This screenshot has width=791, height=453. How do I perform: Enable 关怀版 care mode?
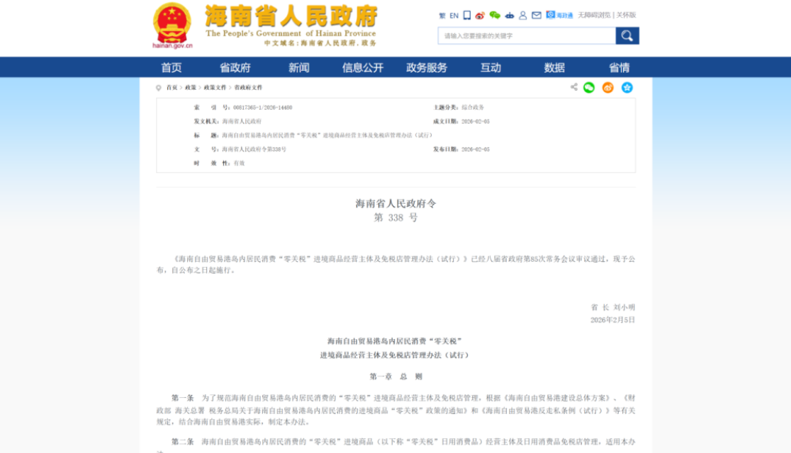click(627, 15)
